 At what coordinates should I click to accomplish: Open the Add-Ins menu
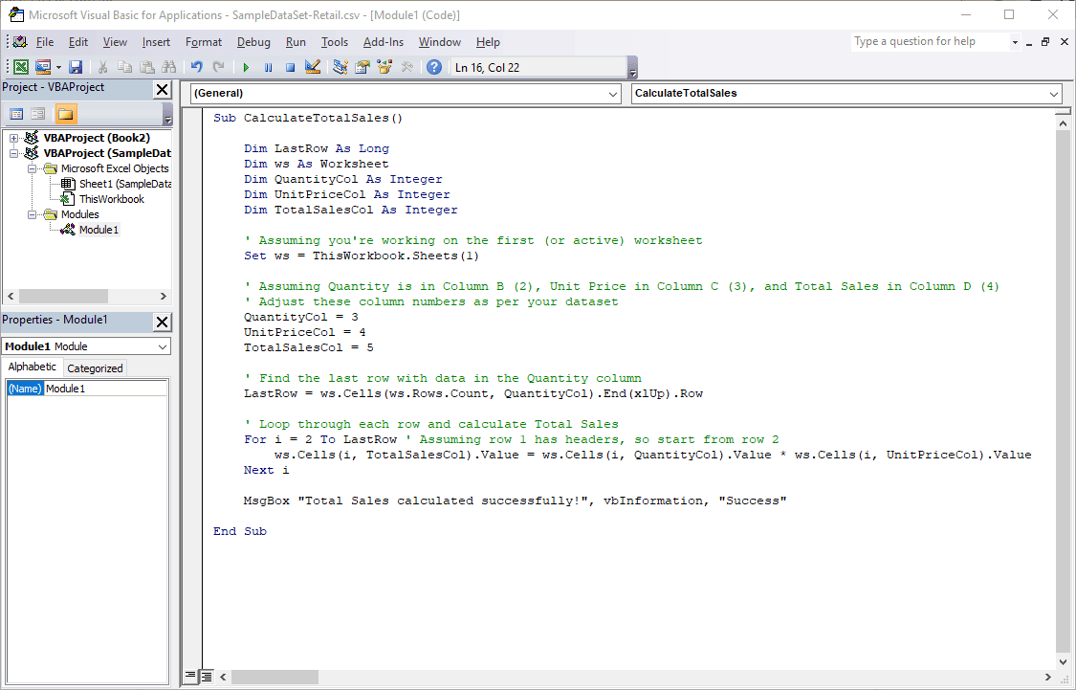coord(383,42)
